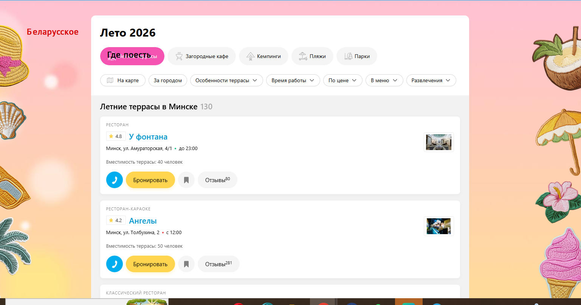Expand Время работы dropdown
The width and height of the screenshot is (581, 305).
pyautogui.click(x=293, y=80)
